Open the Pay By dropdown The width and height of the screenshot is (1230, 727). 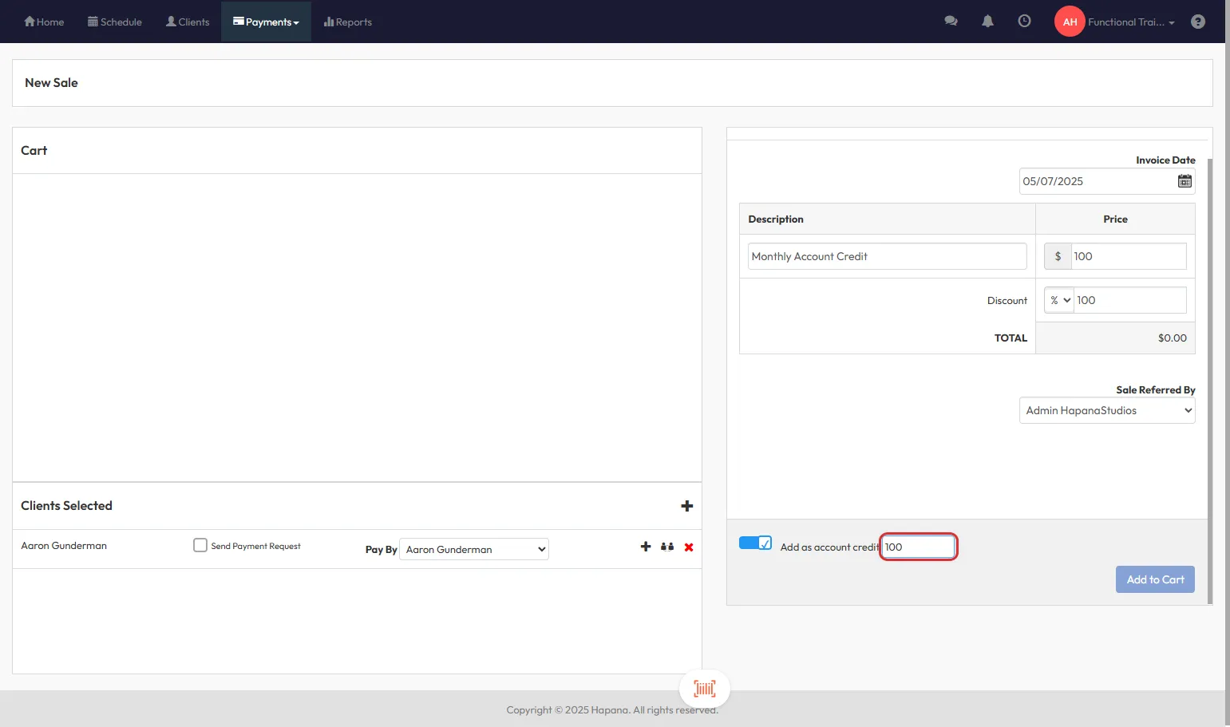pyautogui.click(x=474, y=549)
